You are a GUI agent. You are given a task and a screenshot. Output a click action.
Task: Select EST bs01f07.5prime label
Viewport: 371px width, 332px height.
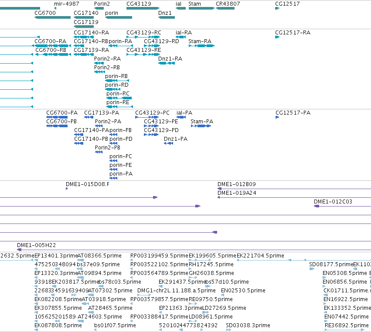pos(115,325)
